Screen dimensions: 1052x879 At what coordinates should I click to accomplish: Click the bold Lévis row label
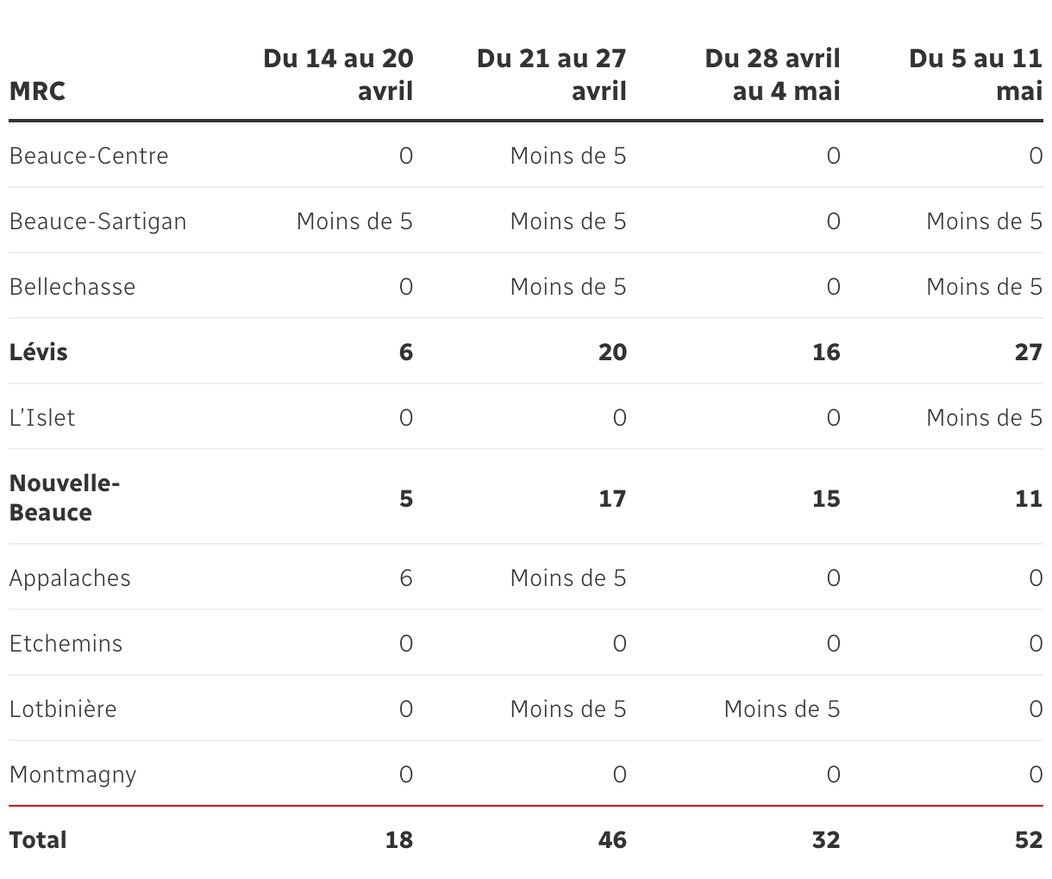point(39,352)
